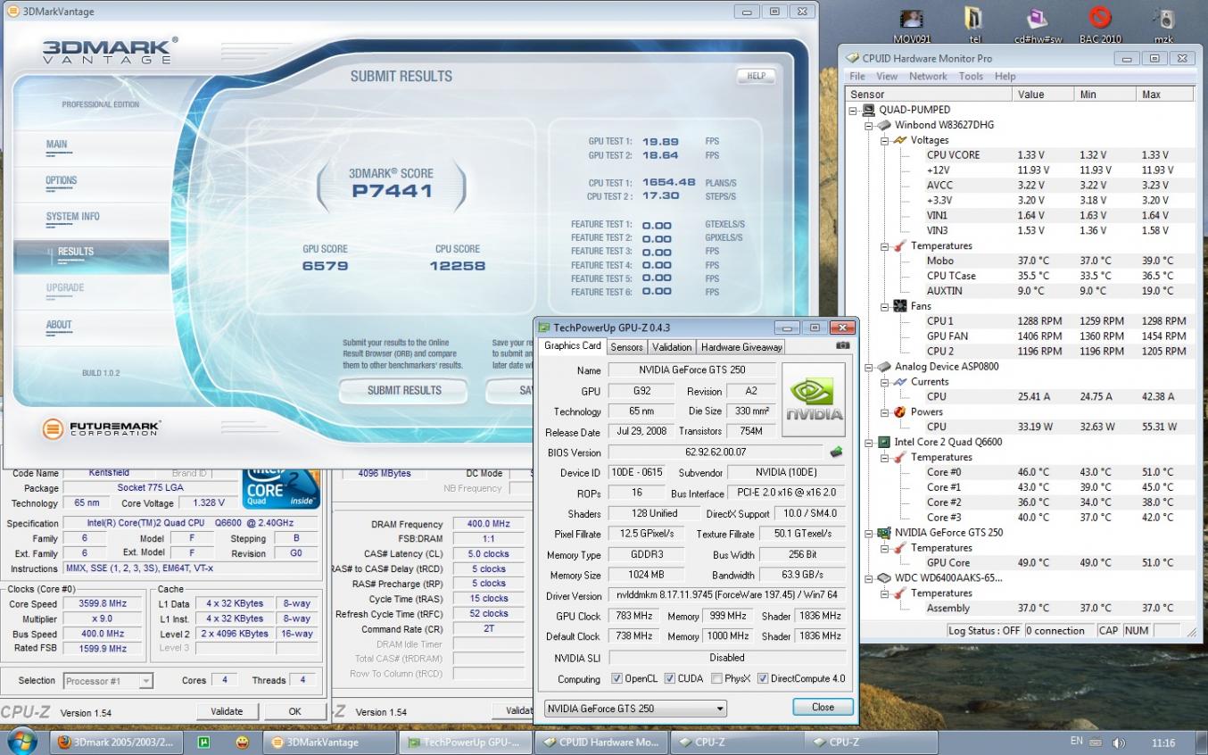Toggle the OpenCL checkbox in GPU-Z

coord(616,679)
